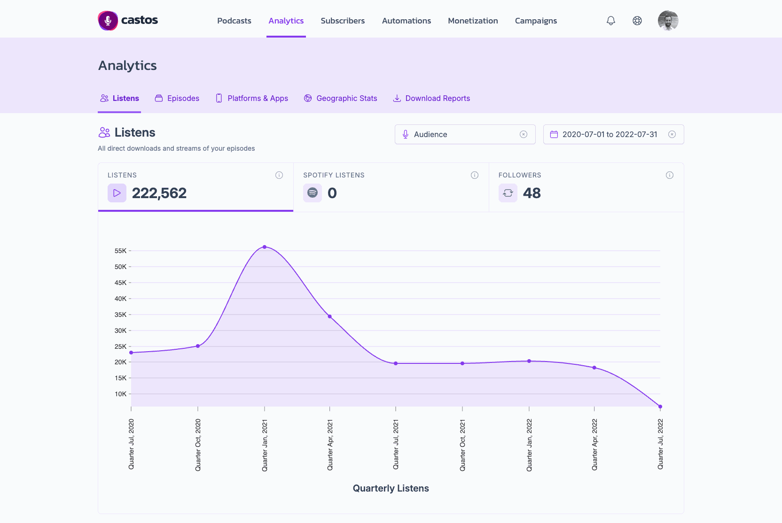Open the help lifebuoy icon

[637, 21]
